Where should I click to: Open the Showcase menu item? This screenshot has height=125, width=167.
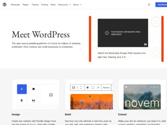click(15, 5)
